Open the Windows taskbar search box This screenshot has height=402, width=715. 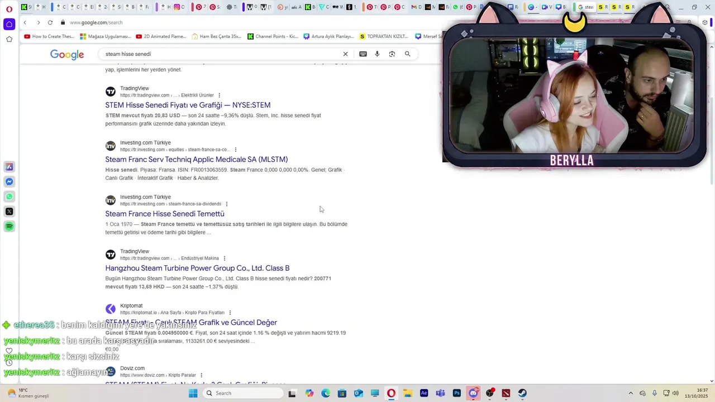coord(242,393)
